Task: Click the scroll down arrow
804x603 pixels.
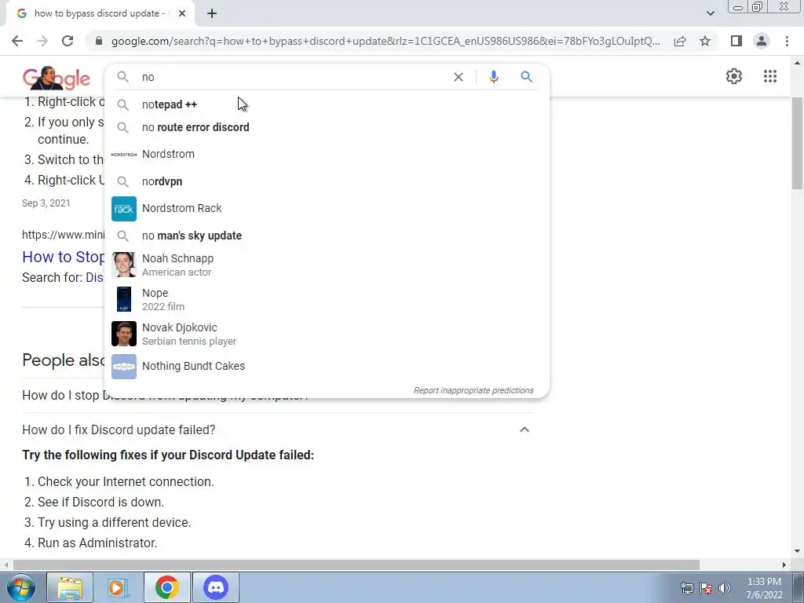Action: [797, 551]
